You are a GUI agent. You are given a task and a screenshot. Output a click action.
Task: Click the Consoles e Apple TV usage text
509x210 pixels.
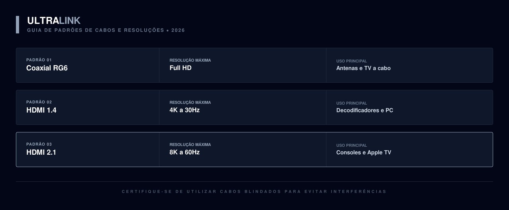(x=364, y=152)
